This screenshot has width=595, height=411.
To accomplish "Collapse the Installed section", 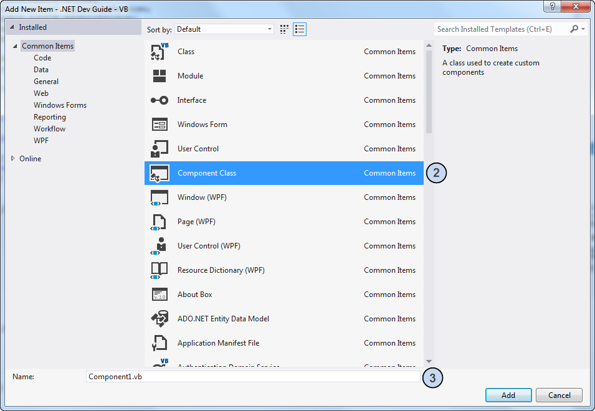I will (12, 27).
